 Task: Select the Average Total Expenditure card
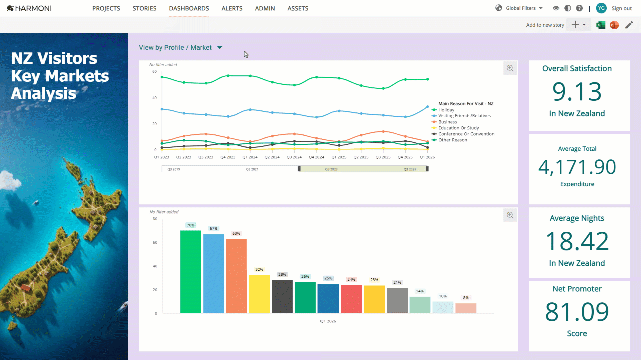[x=579, y=169]
